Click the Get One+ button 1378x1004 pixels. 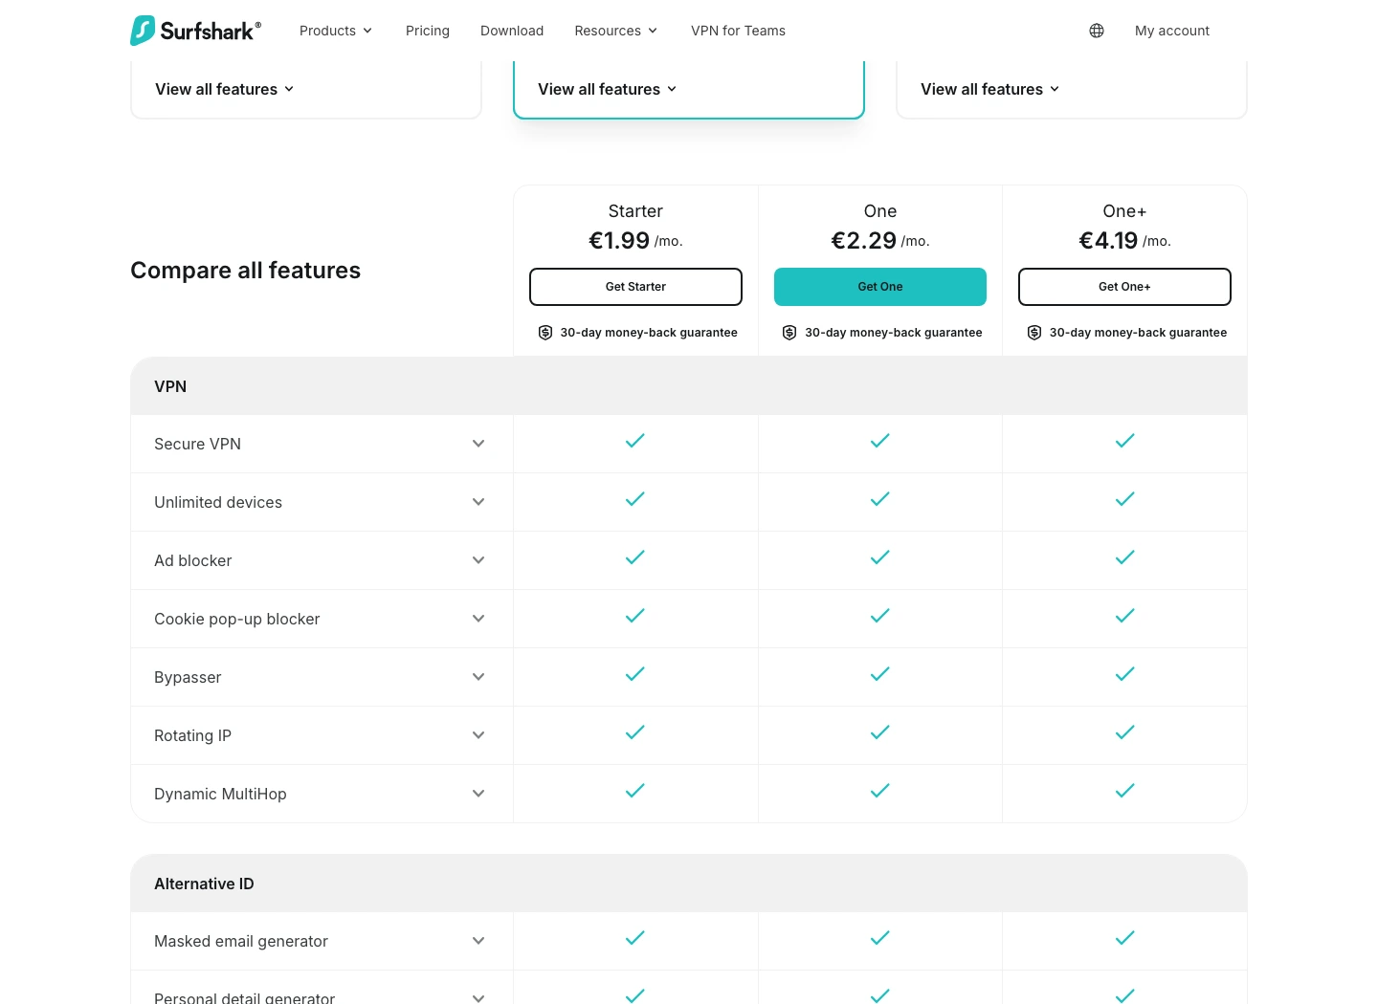point(1124,287)
